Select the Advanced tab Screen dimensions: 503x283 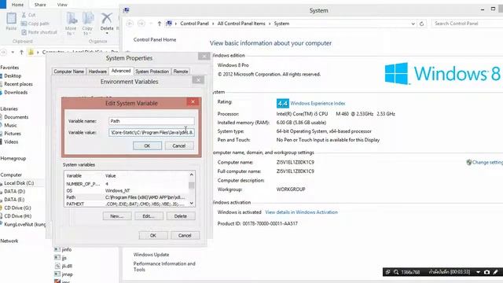click(121, 71)
